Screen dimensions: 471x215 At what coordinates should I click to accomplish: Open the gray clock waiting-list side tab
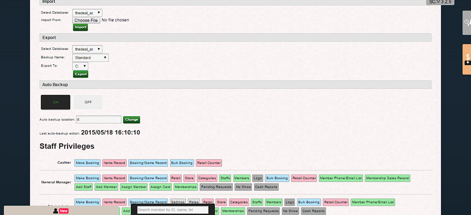pyautogui.click(x=466, y=22)
